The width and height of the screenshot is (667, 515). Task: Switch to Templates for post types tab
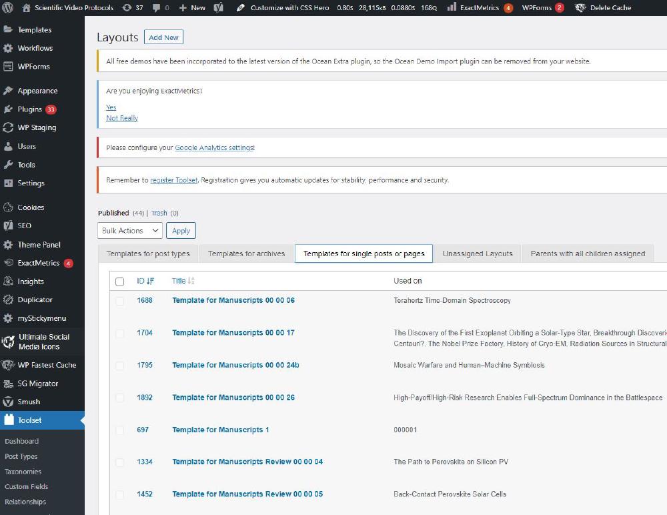pos(148,253)
